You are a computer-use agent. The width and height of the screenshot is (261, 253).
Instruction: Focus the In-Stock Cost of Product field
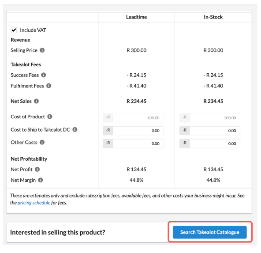pos(210,118)
